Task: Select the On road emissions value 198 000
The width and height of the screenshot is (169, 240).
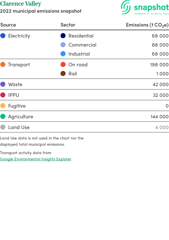Action: (159, 65)
